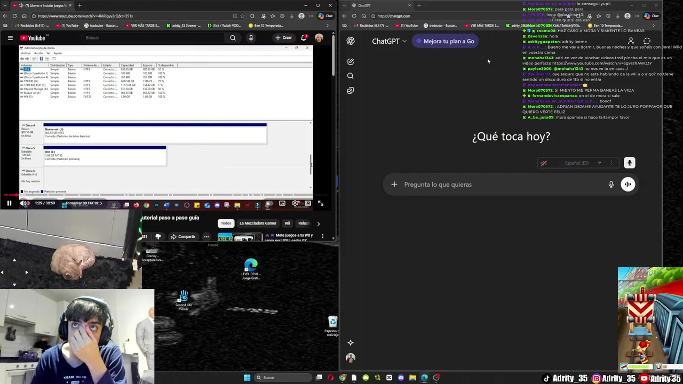The height and width of the screenshot is (384, 683).
Task: Open the Archivo menu in Disk Management
Action: point(25,53)
